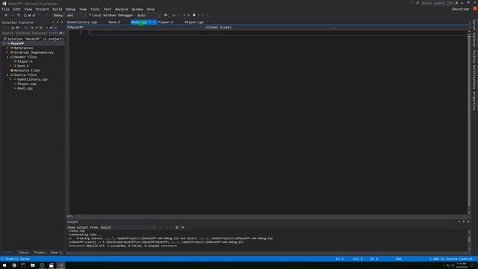The image size is (478, 269).
Task: Select Player.h in Solution Explorer
Action: [x=25, y=61]
